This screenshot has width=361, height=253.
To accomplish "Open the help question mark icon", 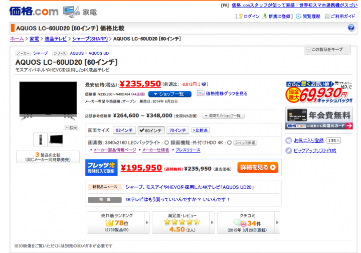I will point(351,28).
